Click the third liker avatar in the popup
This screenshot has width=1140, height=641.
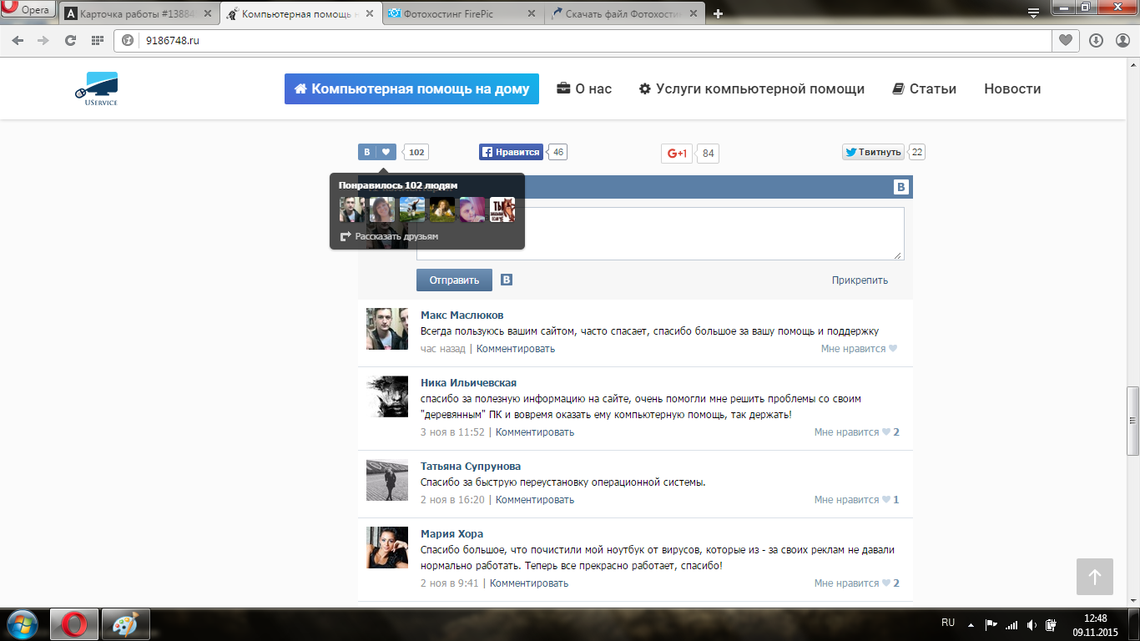tap(412, 209)
